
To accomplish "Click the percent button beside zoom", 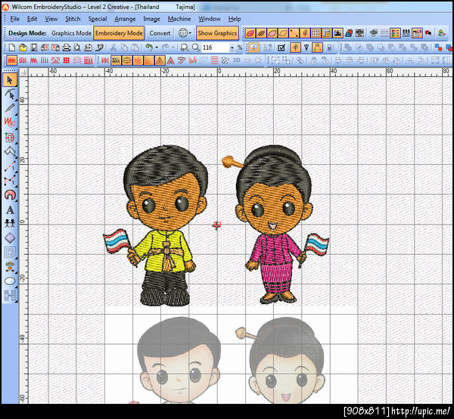I will (240, 48).
